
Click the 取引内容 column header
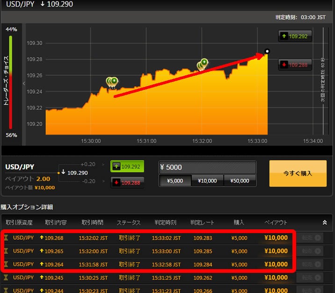pyautogui.click(x=56, y=222)
